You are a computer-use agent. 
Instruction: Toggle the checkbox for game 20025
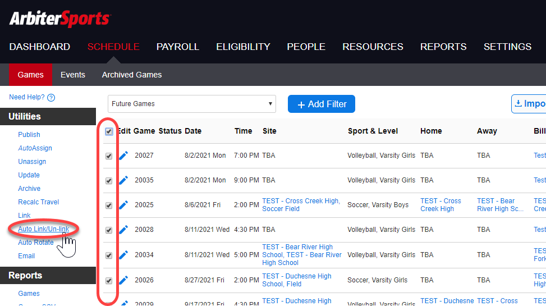click(x=109, y=205)
